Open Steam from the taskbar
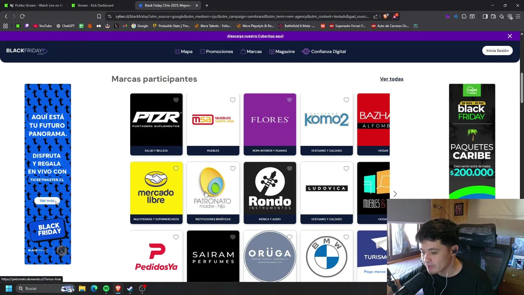 [130, 288]
